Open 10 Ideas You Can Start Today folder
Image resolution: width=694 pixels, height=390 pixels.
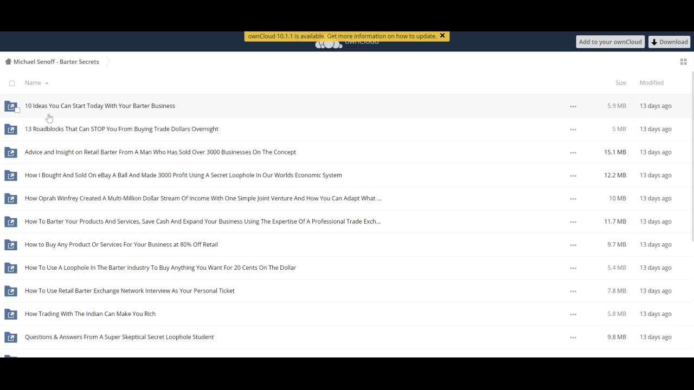[x=100, y=106]
